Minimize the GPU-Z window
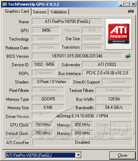This screenshot has height=161, width=138. point(121,4)
